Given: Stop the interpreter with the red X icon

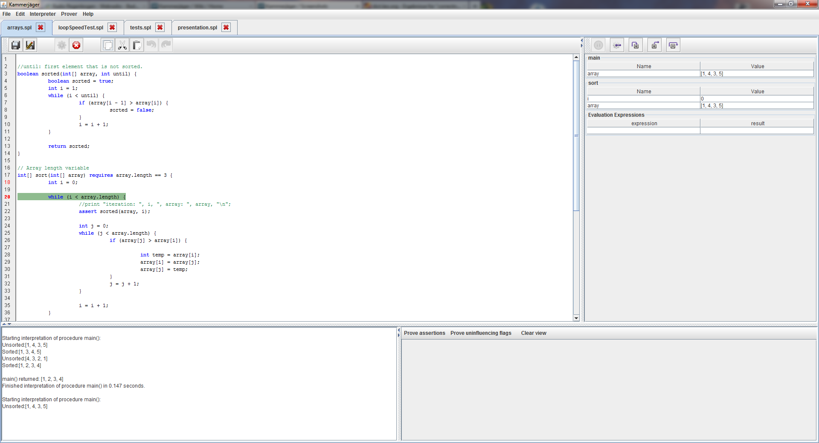Looking at the screenshot, I should (x=76, y=45).
